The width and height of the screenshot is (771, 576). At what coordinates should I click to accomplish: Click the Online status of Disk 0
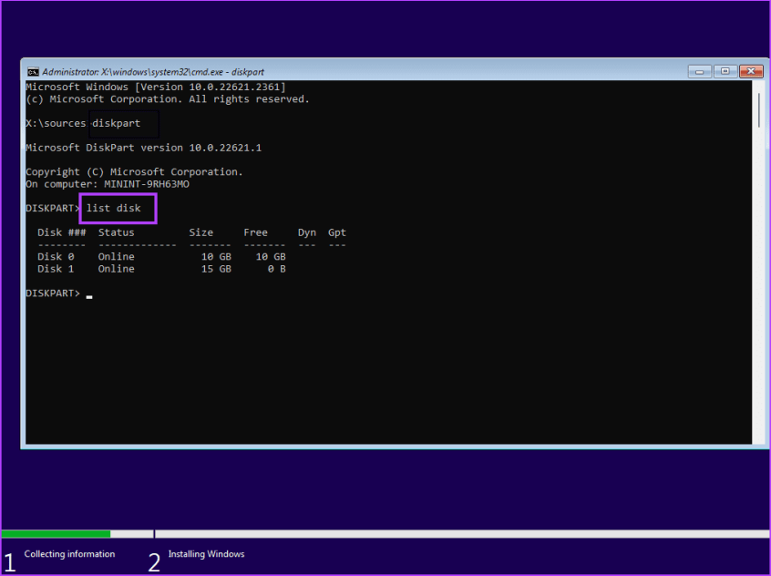[x=116, y=257]
